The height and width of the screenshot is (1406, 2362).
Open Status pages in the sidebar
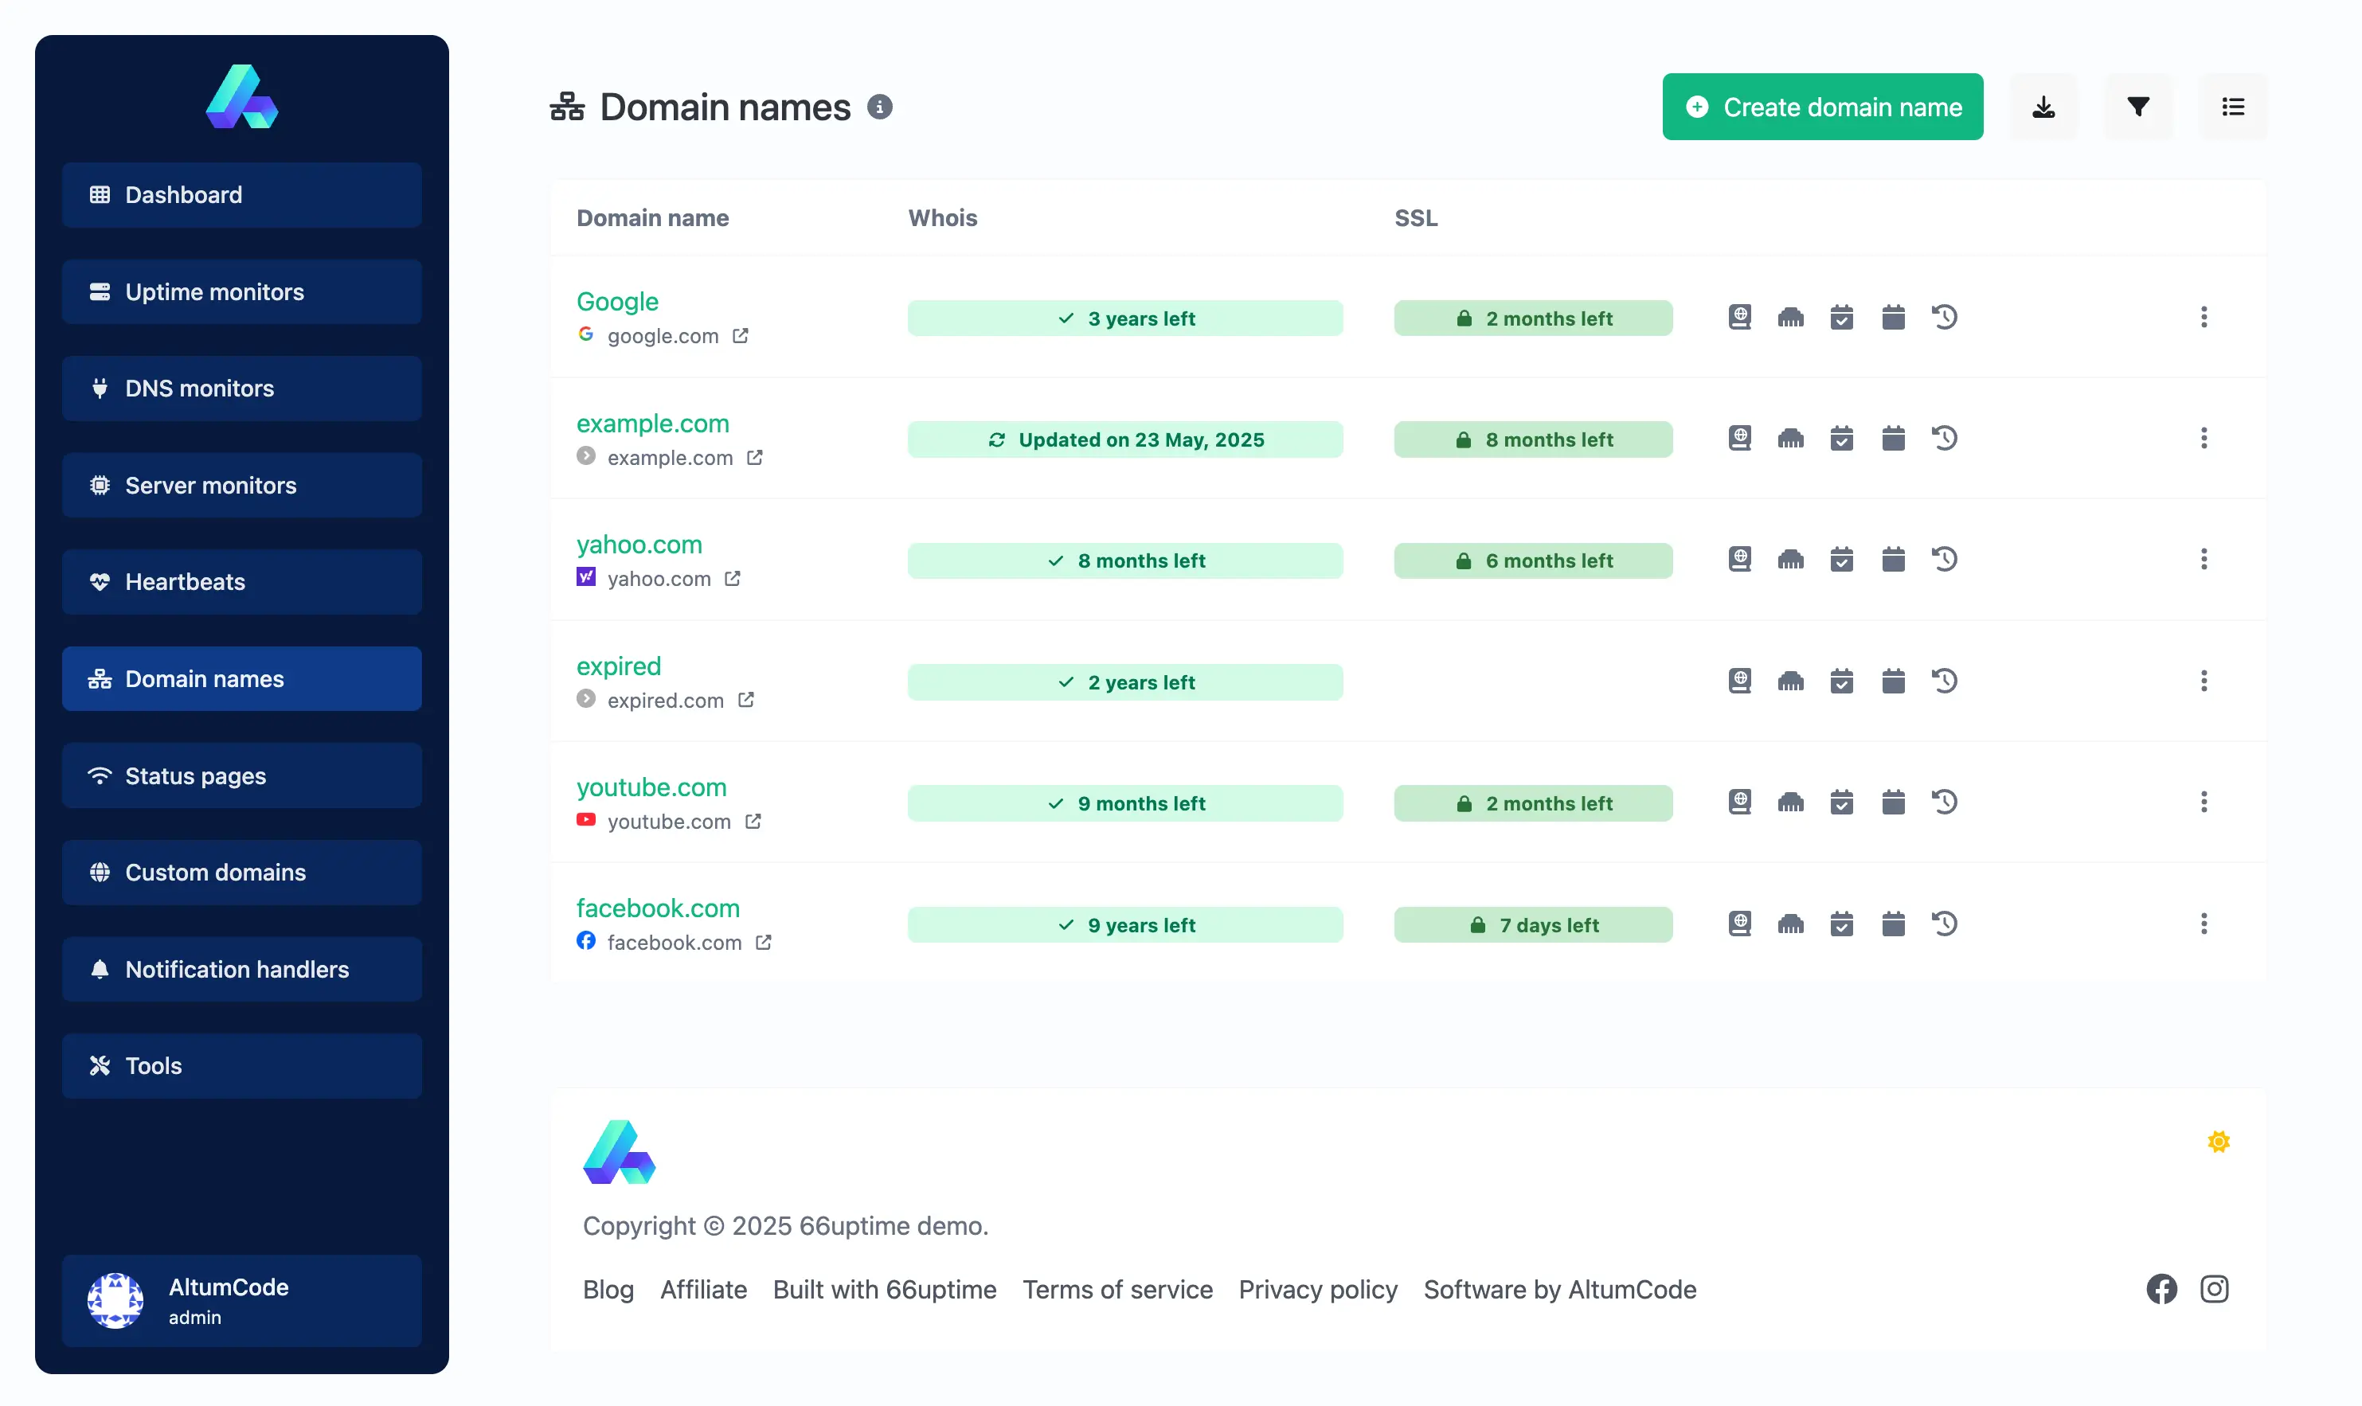pyautogui.click(x=241, y=776)
